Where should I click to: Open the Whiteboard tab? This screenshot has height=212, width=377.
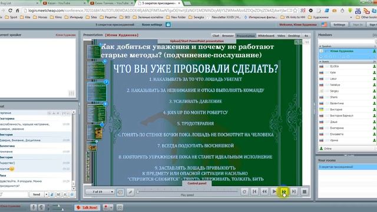[266, 35]
